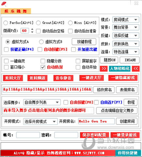Click the 随即ON button

coord(109,60)
